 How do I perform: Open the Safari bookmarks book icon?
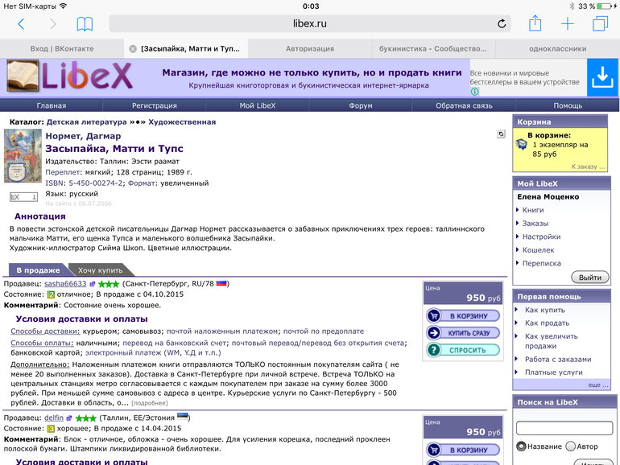pyautogui.click(x=85, y=24)
